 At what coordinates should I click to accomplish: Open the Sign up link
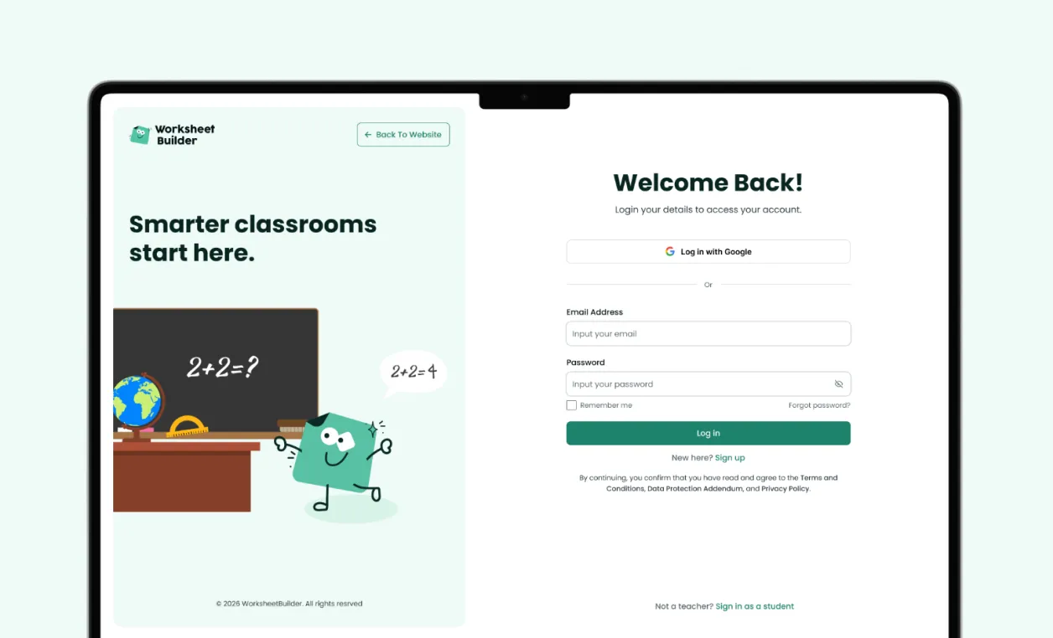click(730, 458)
